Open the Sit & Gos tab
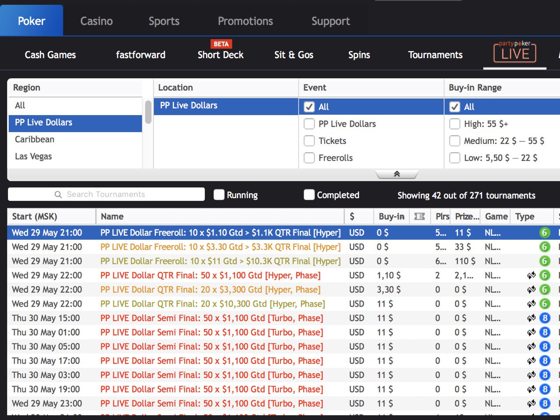The image size is (560, 420). [294, 55]
